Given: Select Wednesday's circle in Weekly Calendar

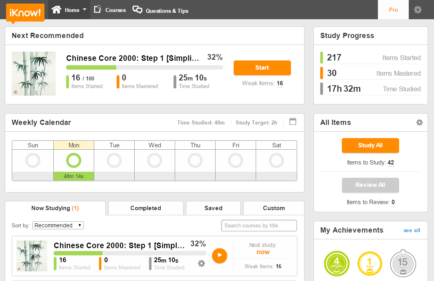Looking at the screenshot, I should [x=154, y=161].
